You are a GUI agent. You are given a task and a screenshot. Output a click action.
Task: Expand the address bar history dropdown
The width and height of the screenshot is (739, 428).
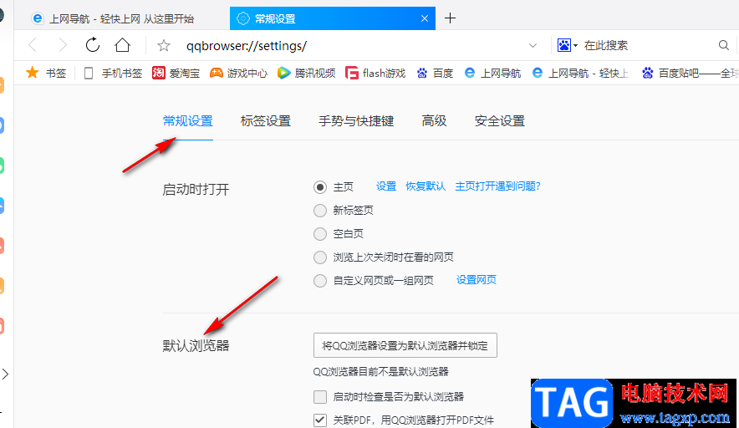pos(533,46)
